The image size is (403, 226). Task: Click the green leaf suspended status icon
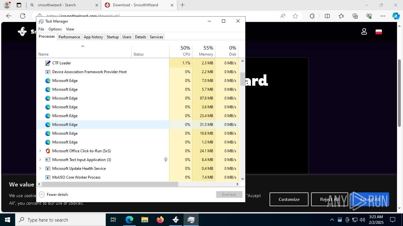coord(166,160)
